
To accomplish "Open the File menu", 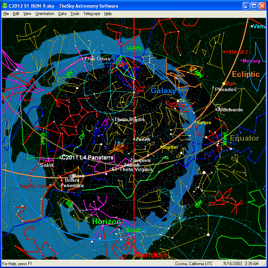I will click(6, 14).
